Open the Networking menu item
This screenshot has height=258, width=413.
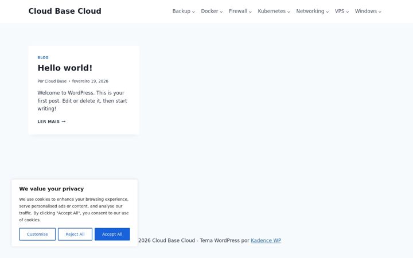pos(310,11)
